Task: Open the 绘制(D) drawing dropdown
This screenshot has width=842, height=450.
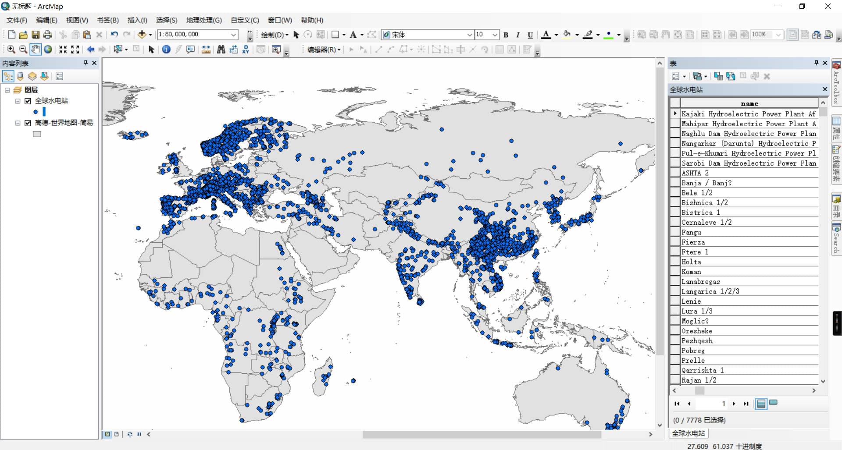Action: point(275,35)
